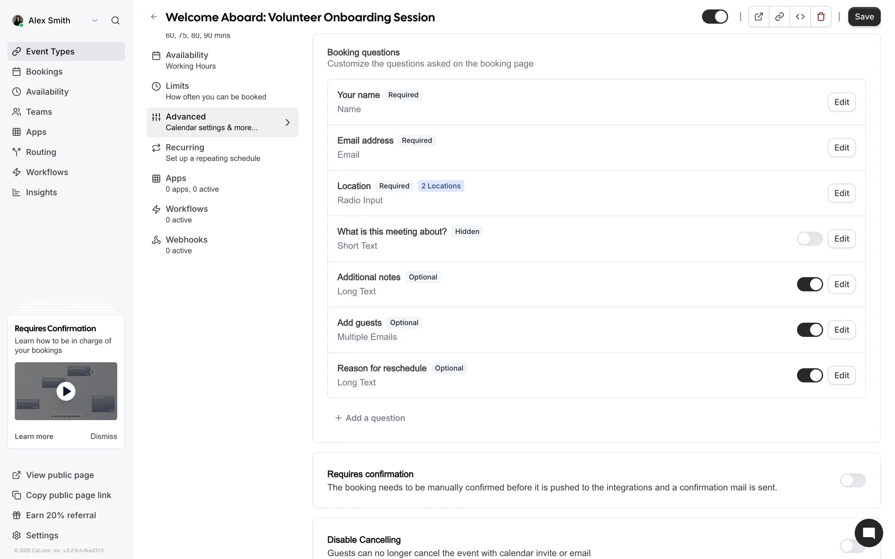
Task: Click the search magnifier icon in sidebar
Action: point(115,20)
